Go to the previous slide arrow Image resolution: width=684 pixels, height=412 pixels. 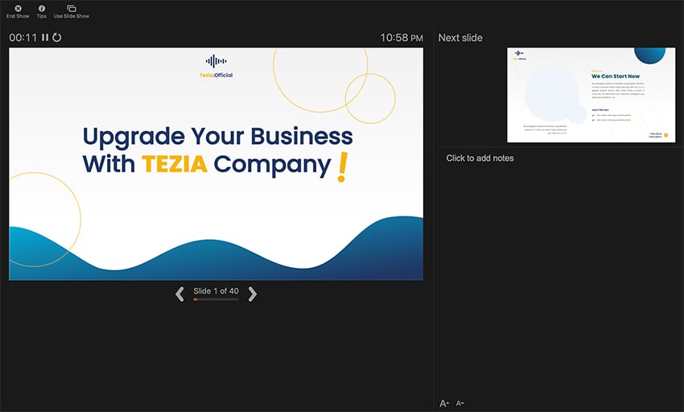[x=179, y=295]
